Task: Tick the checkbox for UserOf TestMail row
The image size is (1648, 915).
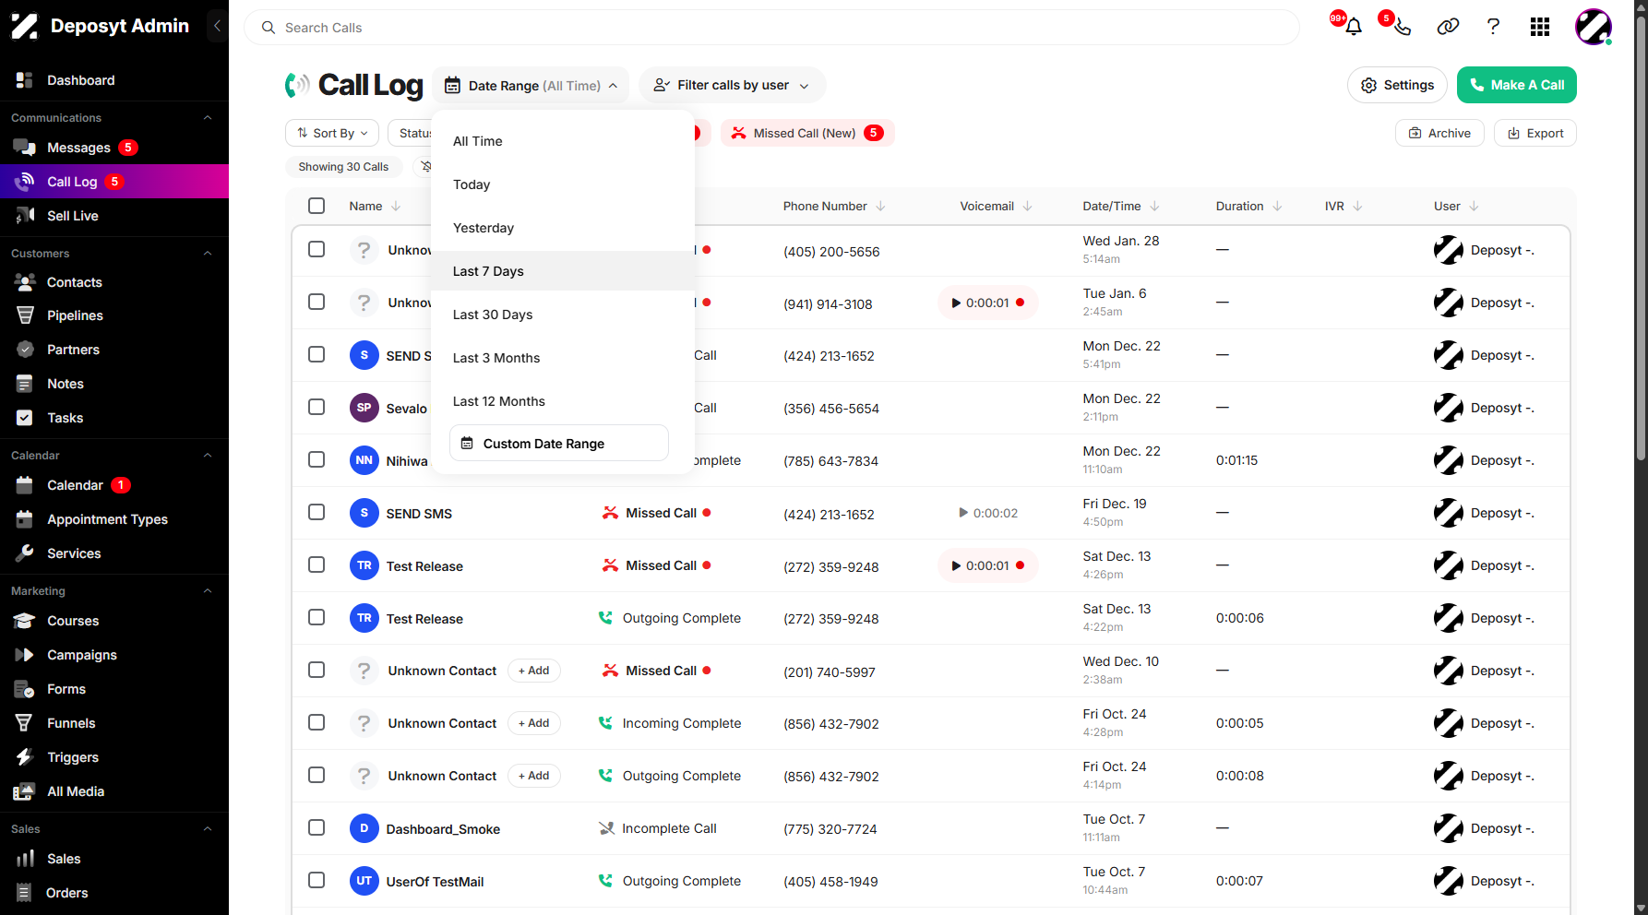Action: (x=316, y=880)
